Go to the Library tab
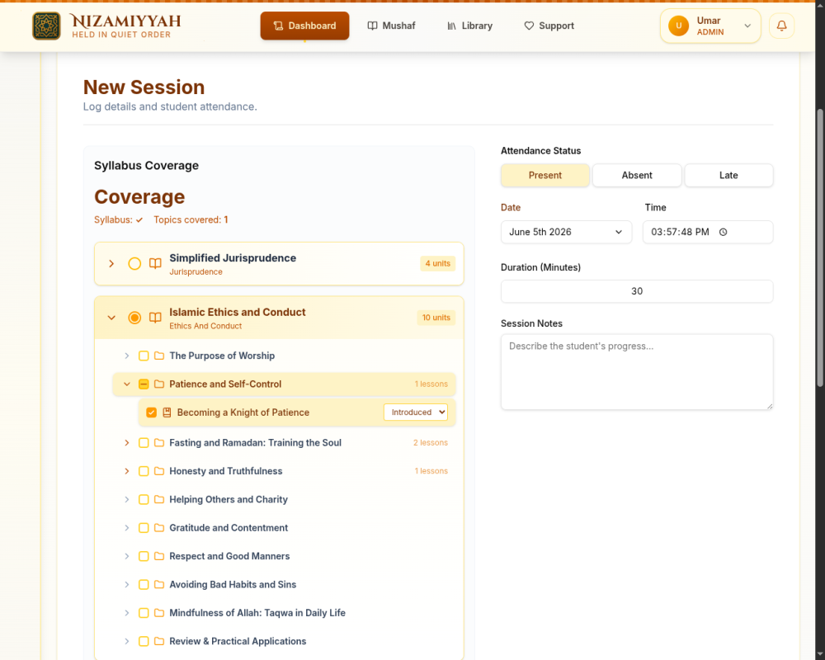The height and width of the screenshot is (660, 825). pos(470,26)
